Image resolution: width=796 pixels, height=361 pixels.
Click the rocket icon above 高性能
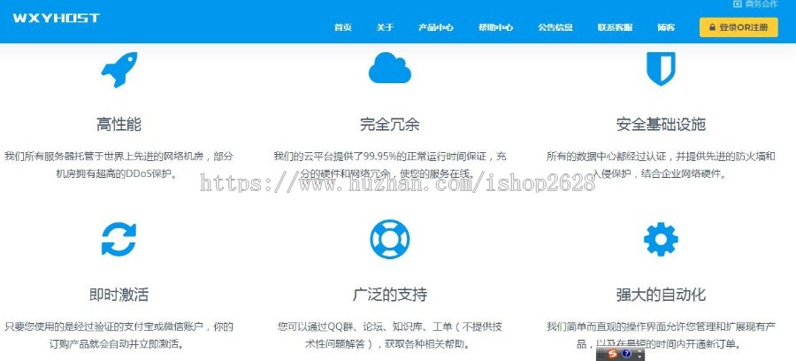(119, 70)
